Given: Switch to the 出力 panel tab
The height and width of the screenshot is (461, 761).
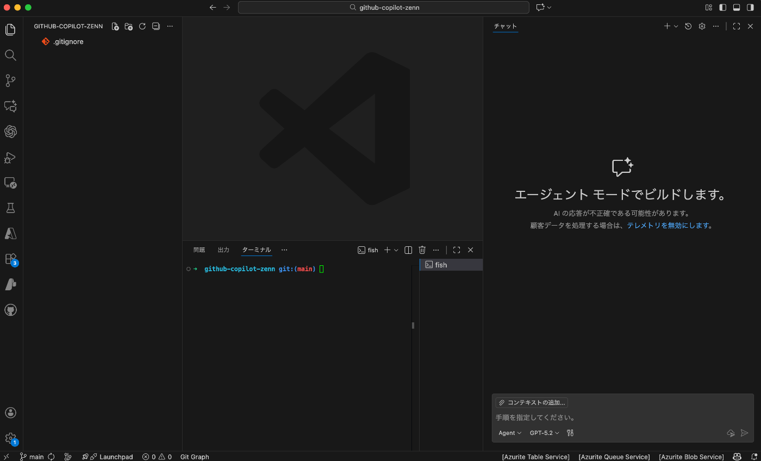Looking at the screenshot, I should (223, 250).
